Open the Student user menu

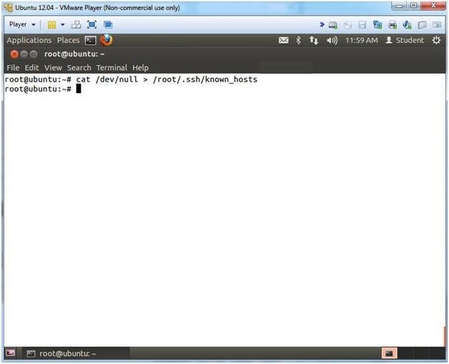click(x=405, y=40)
